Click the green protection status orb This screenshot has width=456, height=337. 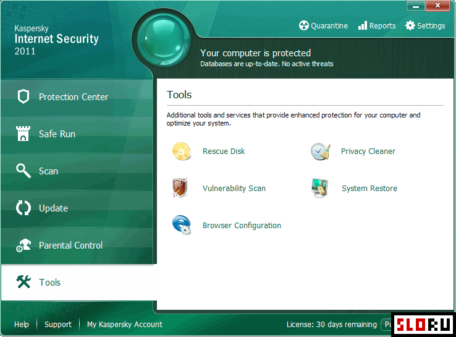(x=164, y=40)
